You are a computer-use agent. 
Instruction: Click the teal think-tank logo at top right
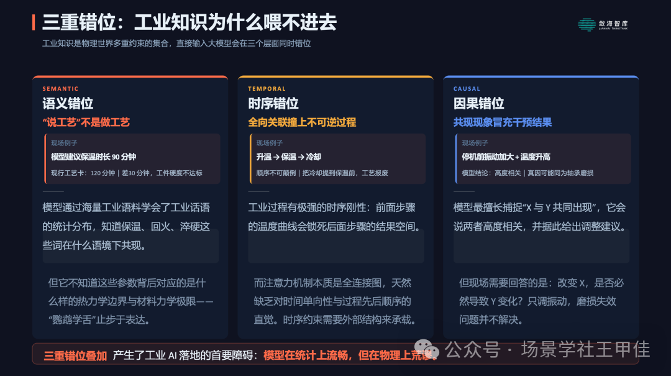[x=603, y=24]
